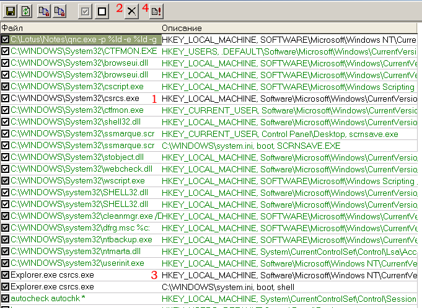
Task: Click Windows NT description of userinit.exe row
Action: 289,263
